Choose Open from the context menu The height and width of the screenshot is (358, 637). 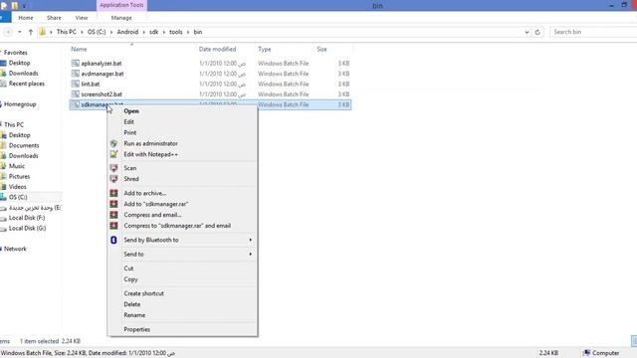(x=182, y=110)
